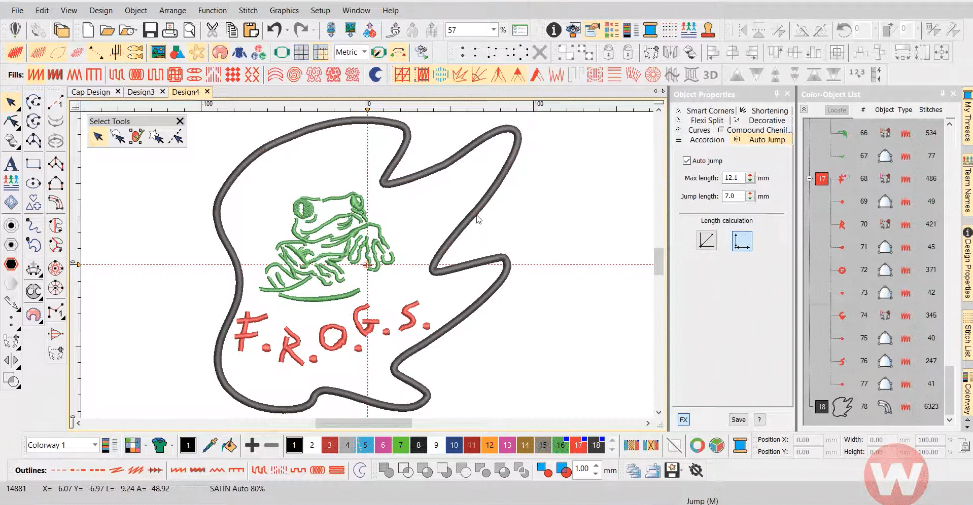Click the Save floppy disk icon
This screenshot has height=505, width=973.
tap(150, 30)
